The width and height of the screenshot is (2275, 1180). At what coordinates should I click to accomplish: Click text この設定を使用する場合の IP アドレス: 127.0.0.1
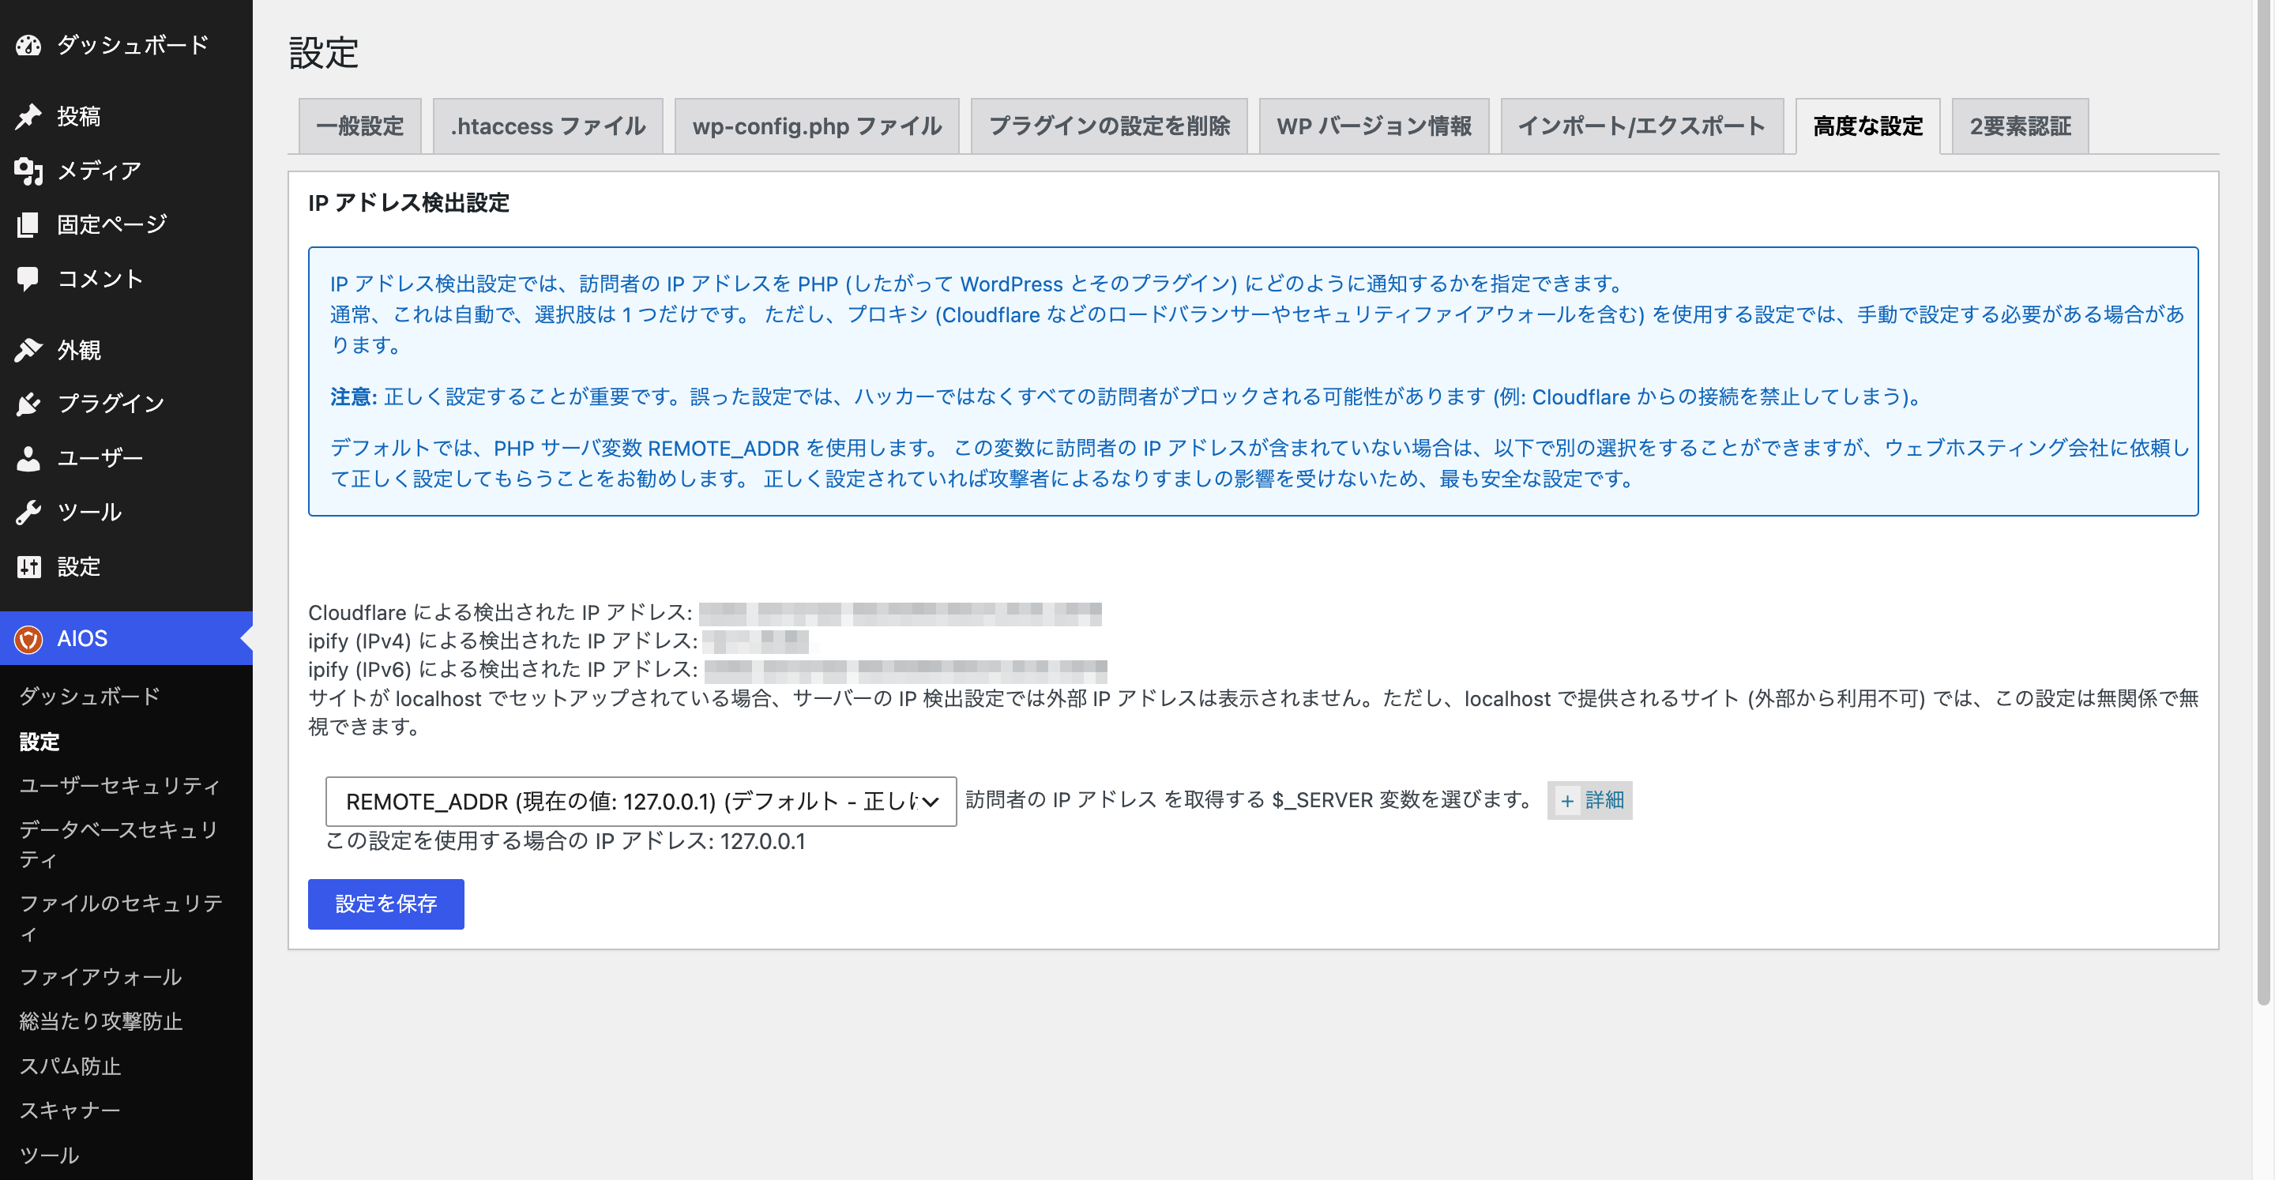click(x=566, y=841)
